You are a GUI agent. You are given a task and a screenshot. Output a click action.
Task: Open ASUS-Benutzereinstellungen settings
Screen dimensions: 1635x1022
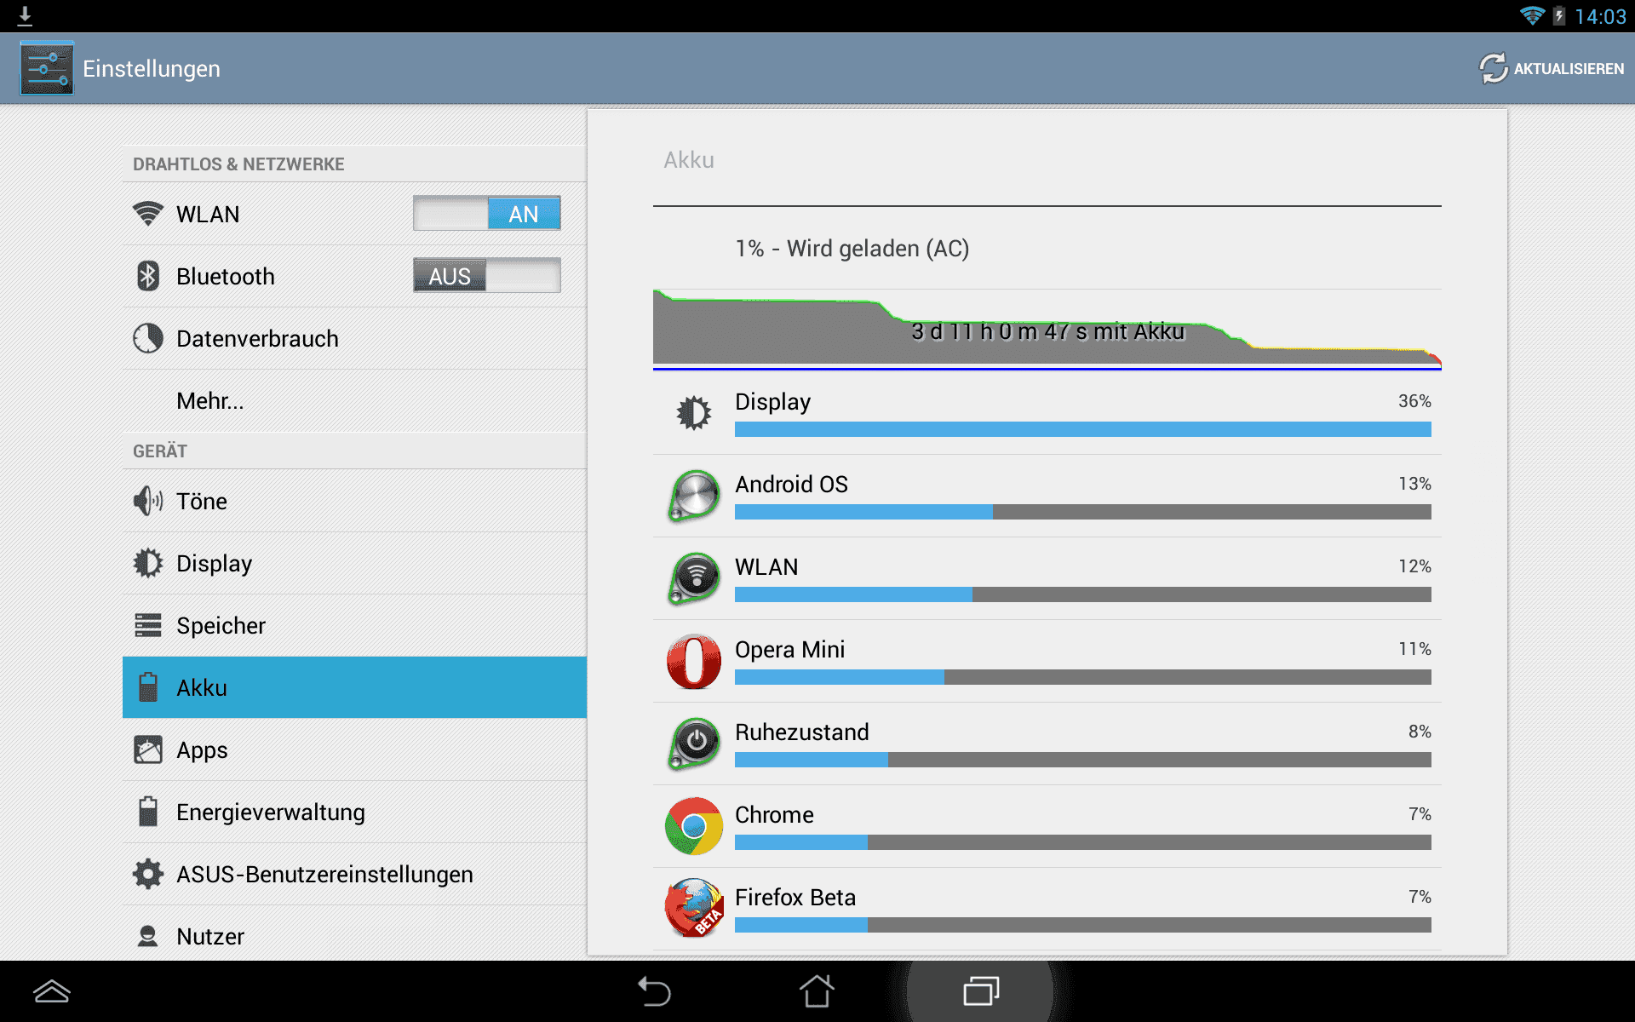coord(354,874)
